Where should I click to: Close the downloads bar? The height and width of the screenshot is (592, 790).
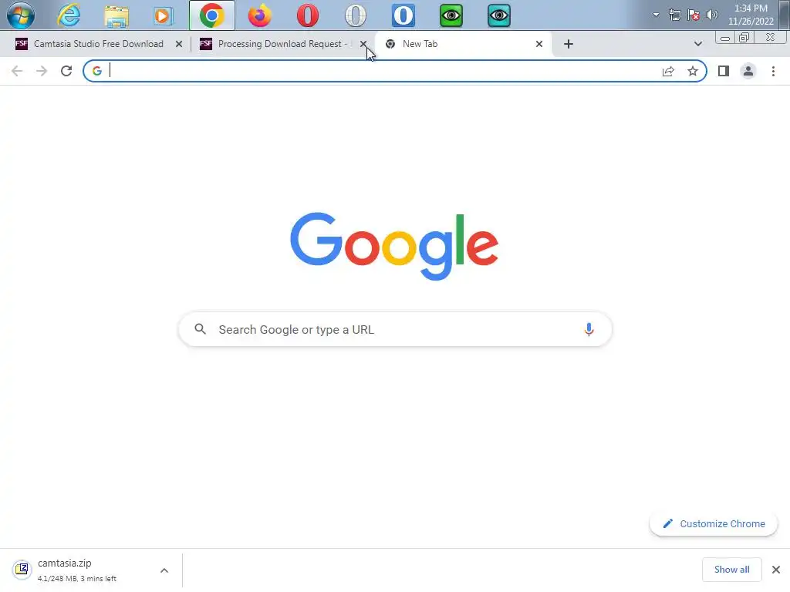(776, 570)
